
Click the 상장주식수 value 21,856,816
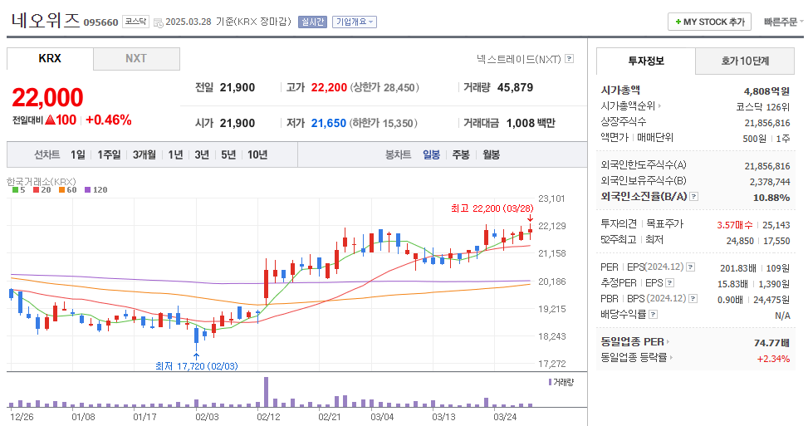coord(767,123)
